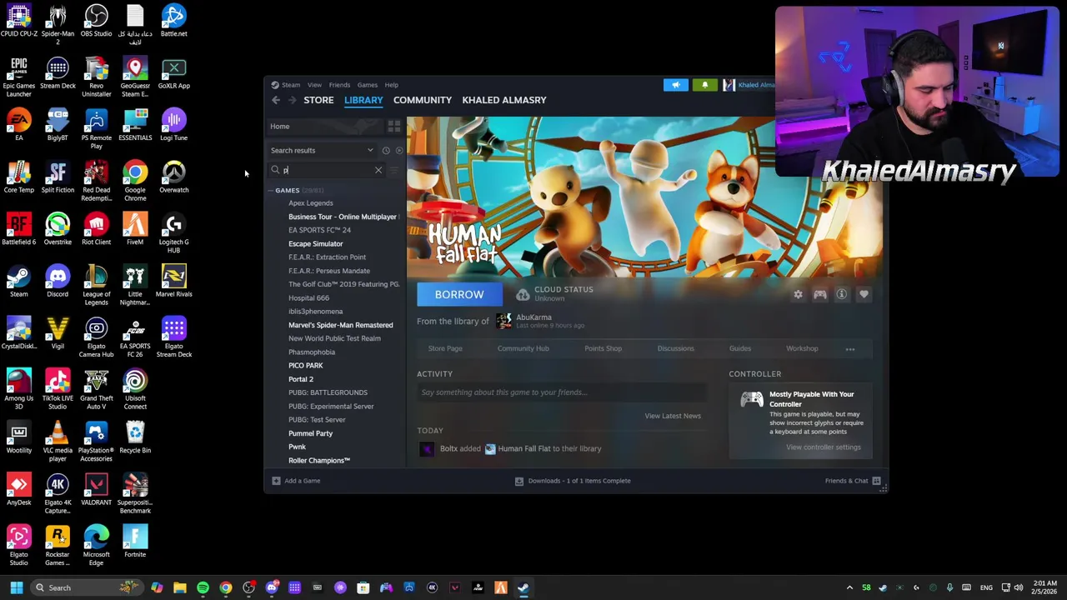Select Phasmophobia in the list

tap(312, 352)
